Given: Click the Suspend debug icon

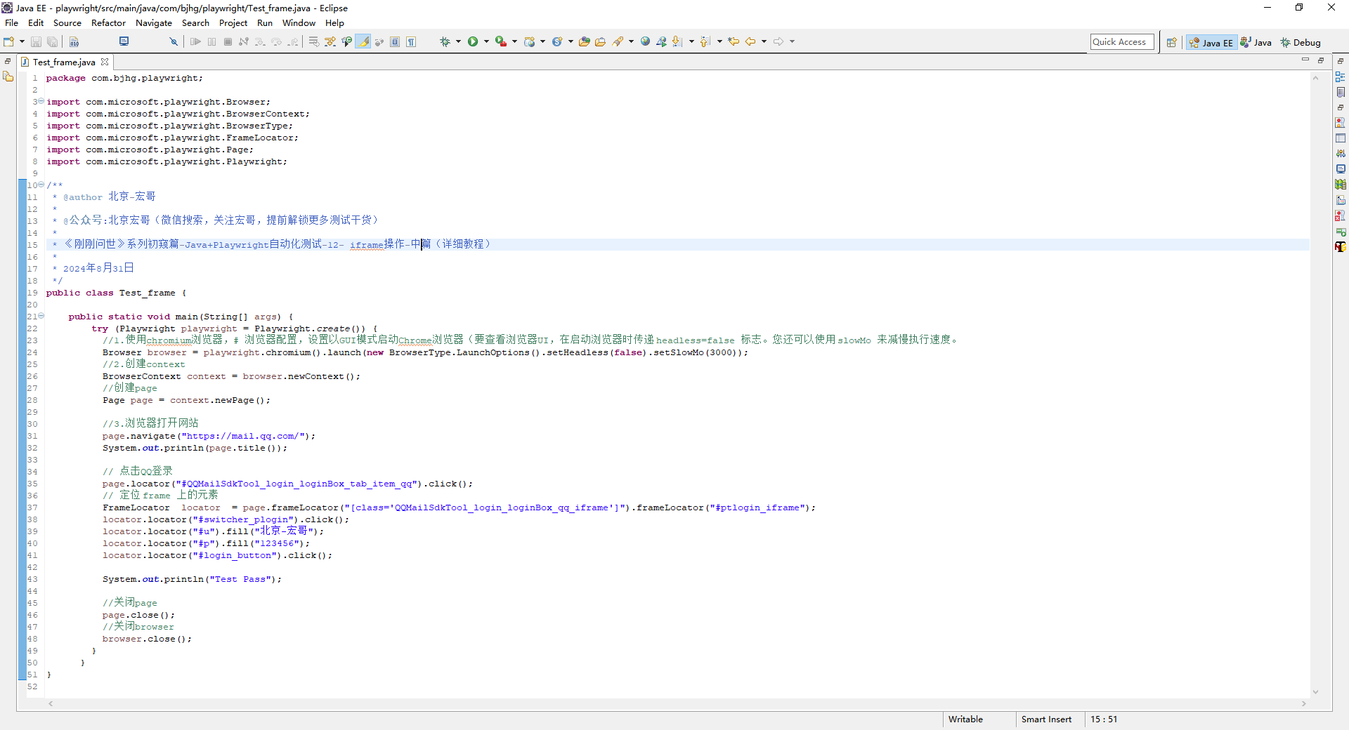Looking at the screenshot, I should pyautogui.click(x=211, y=42).
